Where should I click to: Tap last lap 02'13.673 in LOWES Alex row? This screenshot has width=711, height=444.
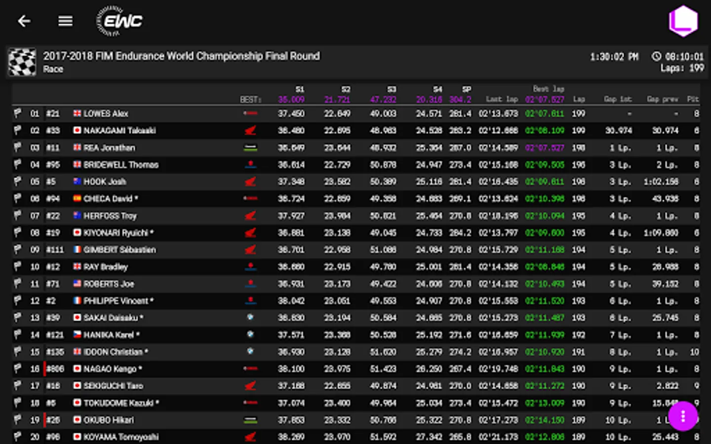click(x=498, y=113)
